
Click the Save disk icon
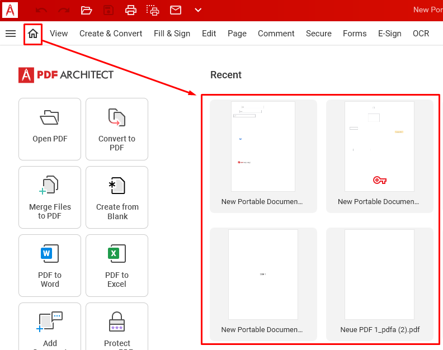point(109,11)
